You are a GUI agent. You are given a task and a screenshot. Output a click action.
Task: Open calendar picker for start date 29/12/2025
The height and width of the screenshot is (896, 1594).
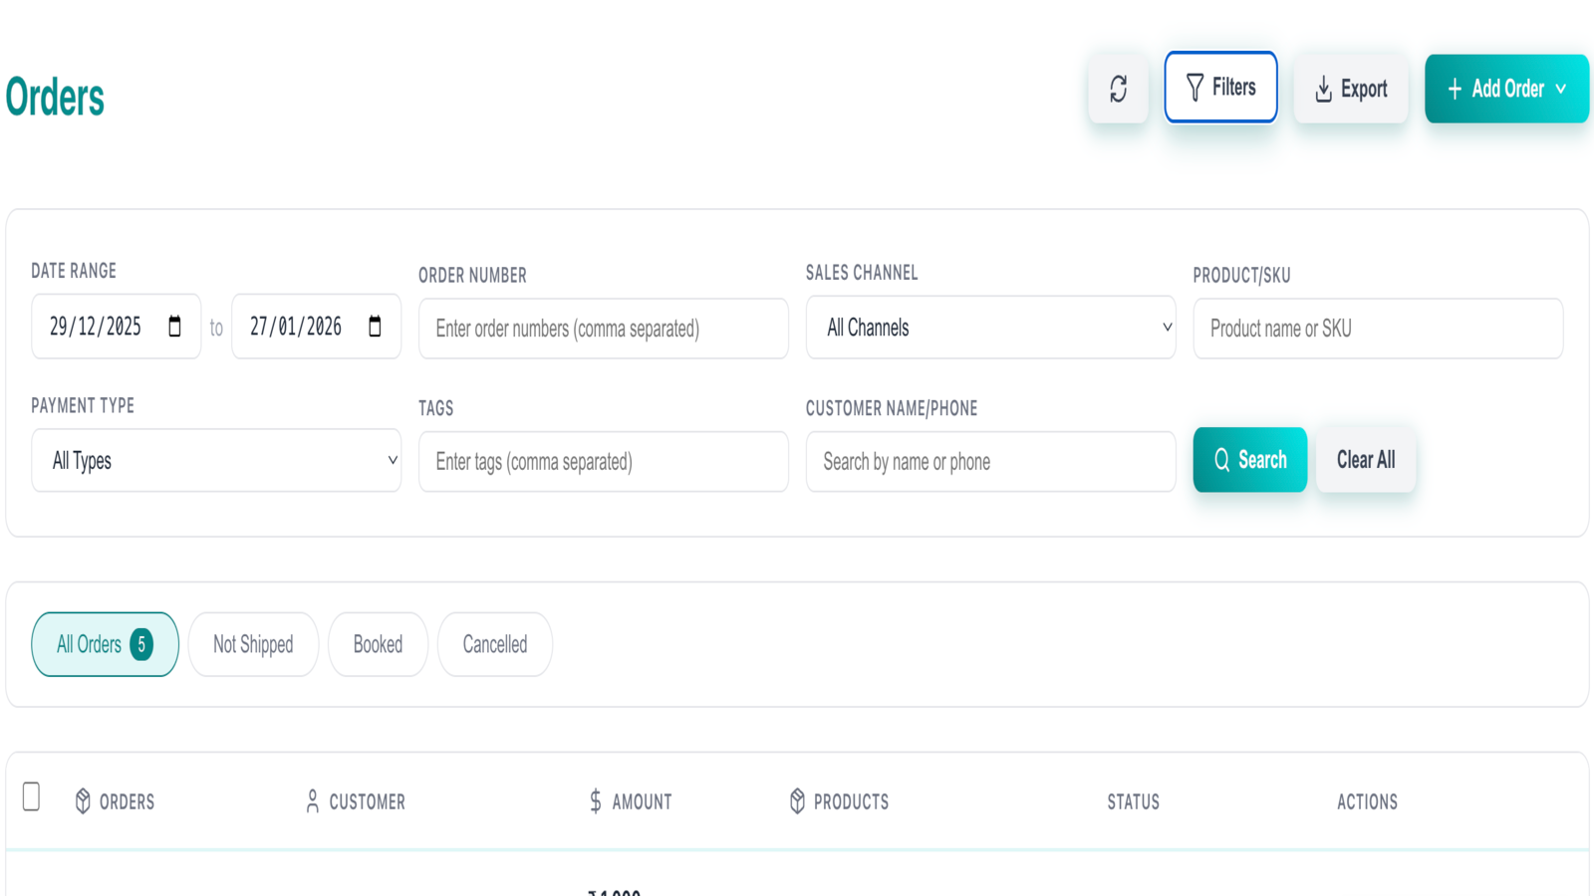click(x=175, y=327)
